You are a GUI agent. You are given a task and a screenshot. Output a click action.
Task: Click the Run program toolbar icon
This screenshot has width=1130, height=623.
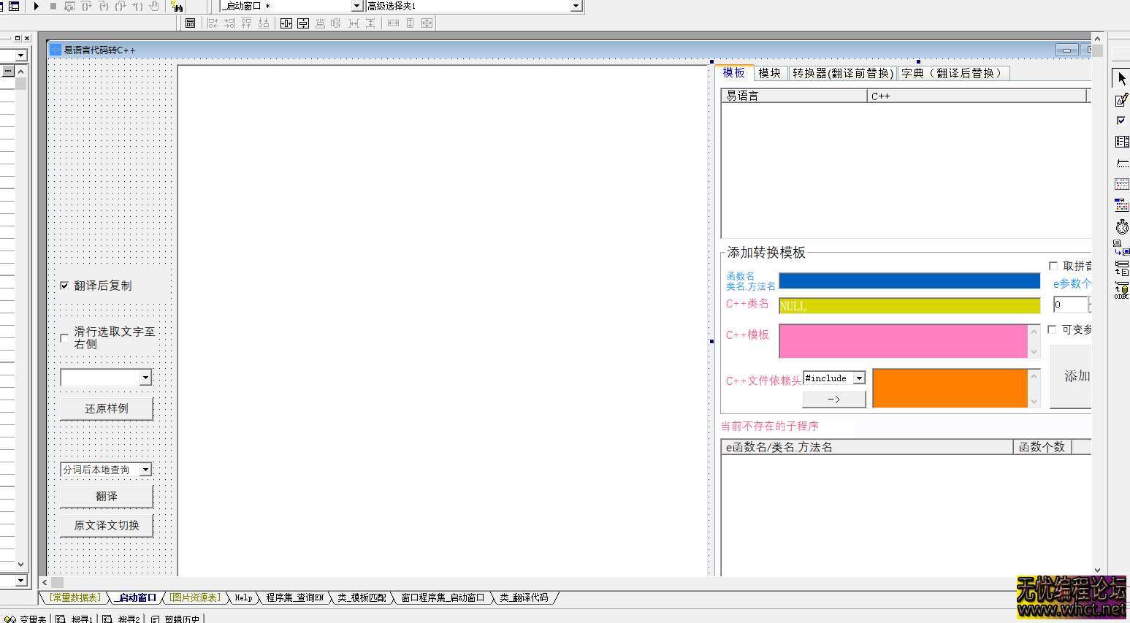[36, 7]
